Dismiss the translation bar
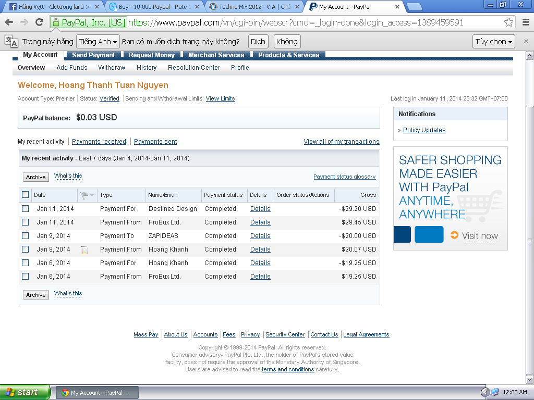 tap(526, 41)
